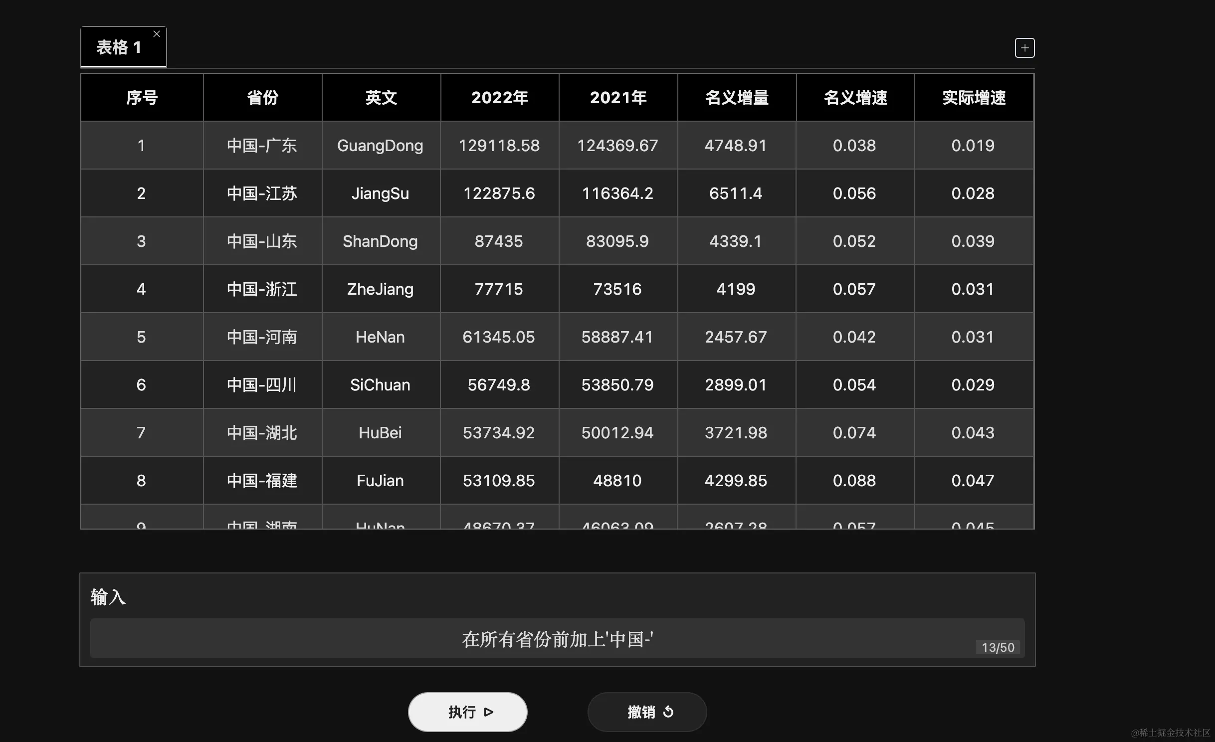Select the HuBei cell
Viewport: 1215px width, 742px height.
pos(381,433)
